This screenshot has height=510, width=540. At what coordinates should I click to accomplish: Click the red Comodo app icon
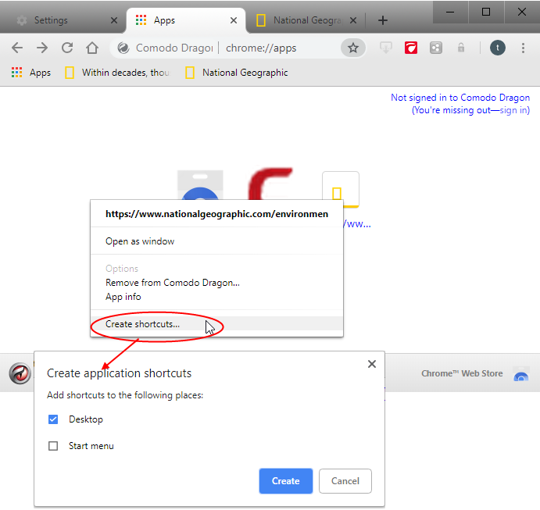[x=270, y=184]
